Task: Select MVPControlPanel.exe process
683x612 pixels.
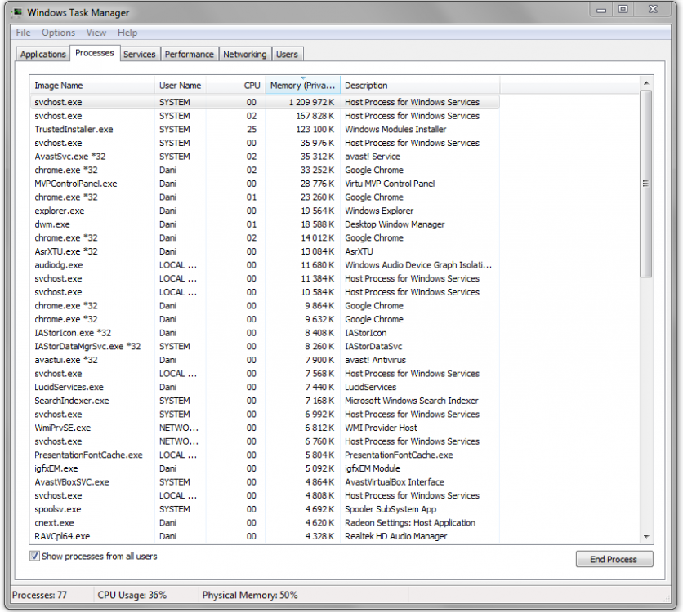Action: [x=265, y=184]
